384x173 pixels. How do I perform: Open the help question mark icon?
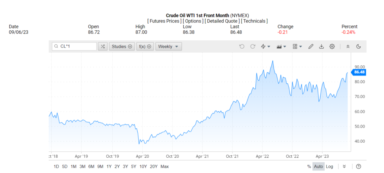pyautogui.click(x=358, y=166)
